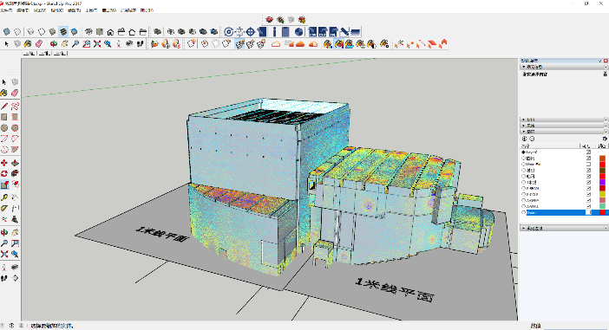The width and height of the screenshot is (609, 330).
Task: Open the File menu
Action: 6,10
